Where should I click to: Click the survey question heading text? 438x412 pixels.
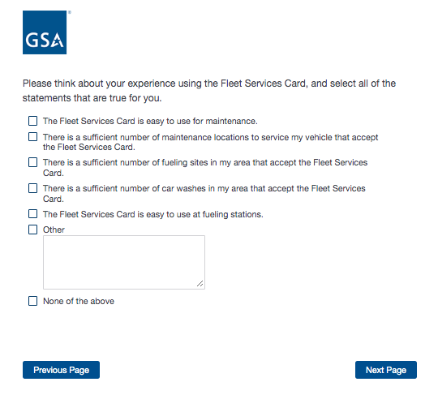point(209,91)
